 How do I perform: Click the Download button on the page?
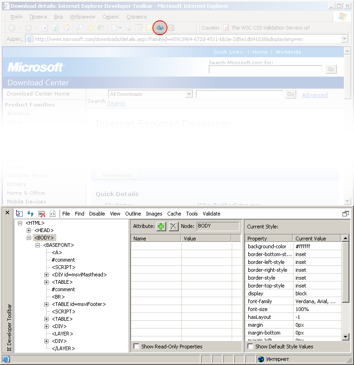point(117,175)
